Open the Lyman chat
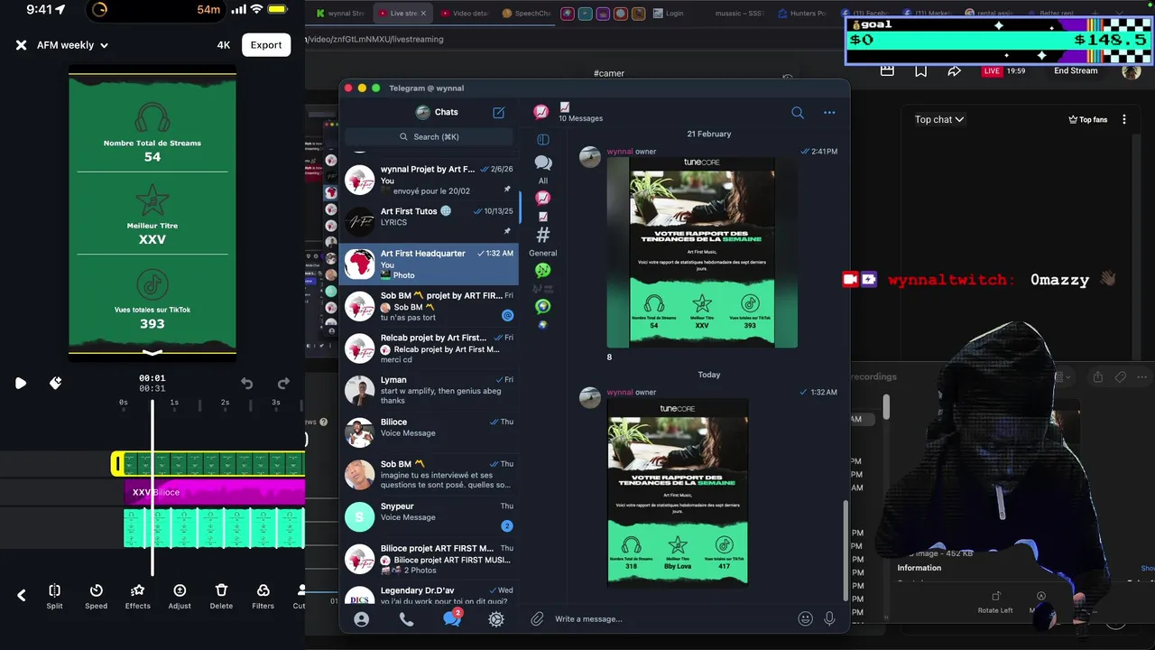The image size is (1155, 650). (430, 391)
